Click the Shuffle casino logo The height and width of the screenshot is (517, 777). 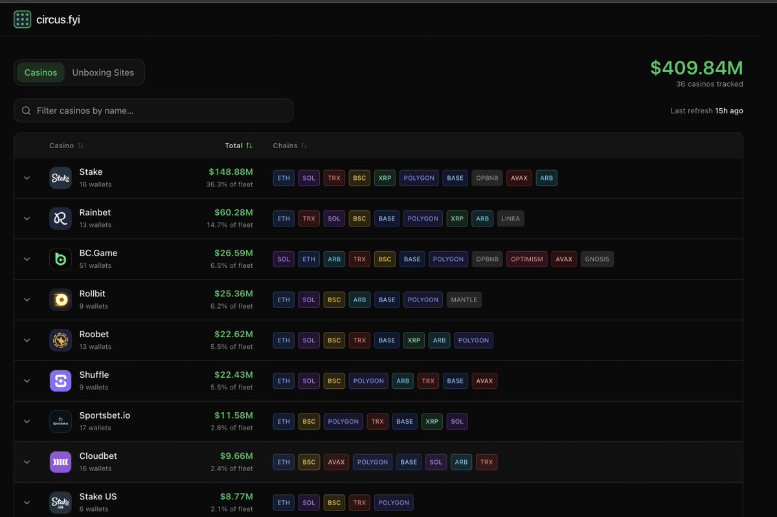coord(60,380)
